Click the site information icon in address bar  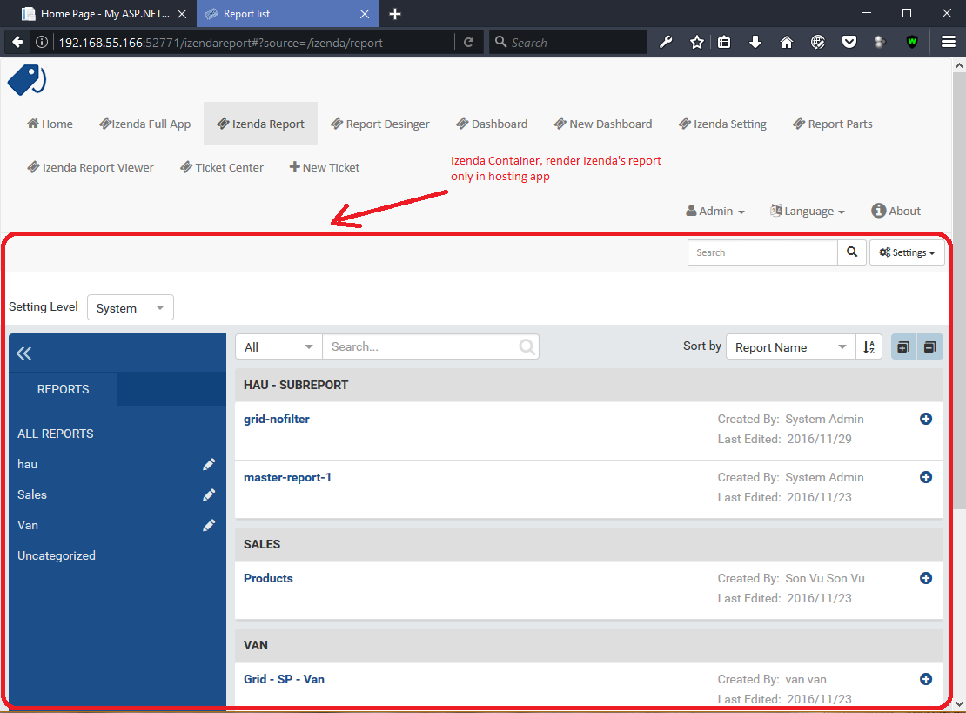click(41, 42)
